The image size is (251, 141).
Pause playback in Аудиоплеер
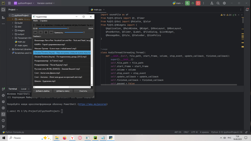click(x=41, y=33)
